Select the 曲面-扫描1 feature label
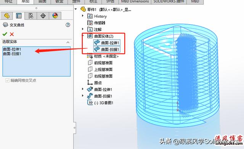Viewport: 244px width, 149px height. click(x=103, y=96)
